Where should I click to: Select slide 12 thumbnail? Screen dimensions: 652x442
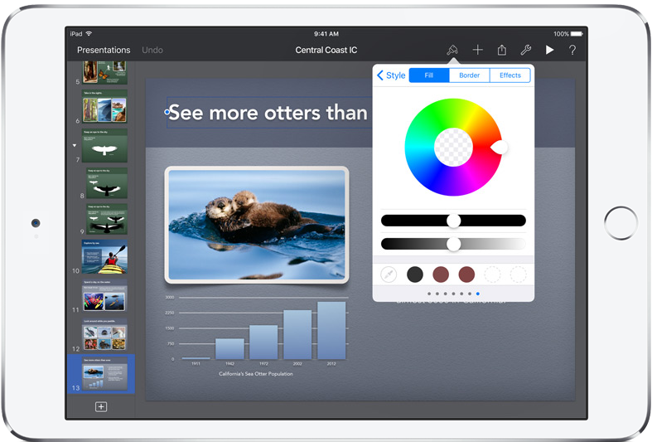(x=104, y=335)
